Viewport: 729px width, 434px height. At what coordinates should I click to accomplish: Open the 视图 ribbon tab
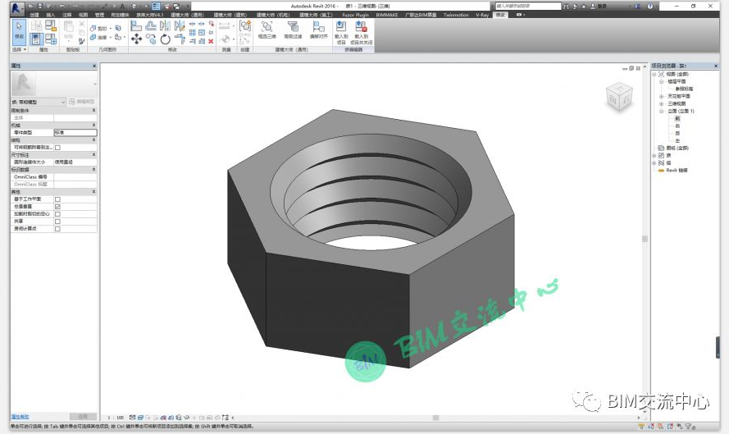pyautogui.click(x=83, y=15)
